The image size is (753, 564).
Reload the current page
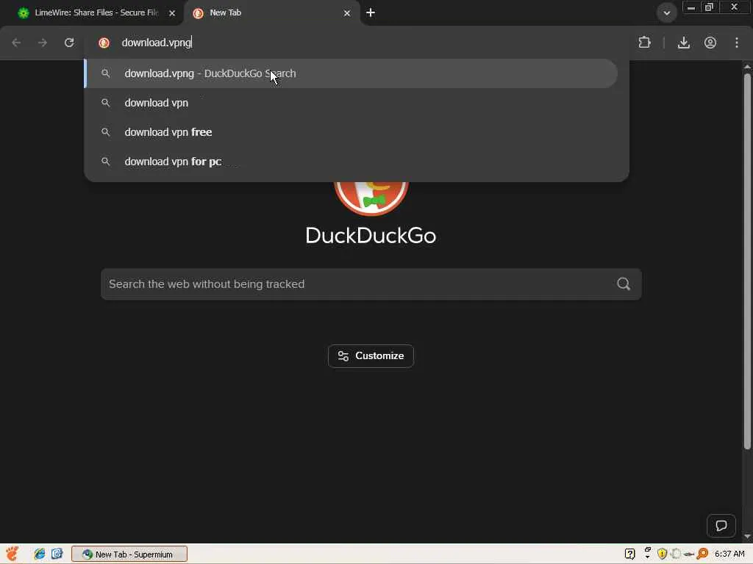coord(69,43)
